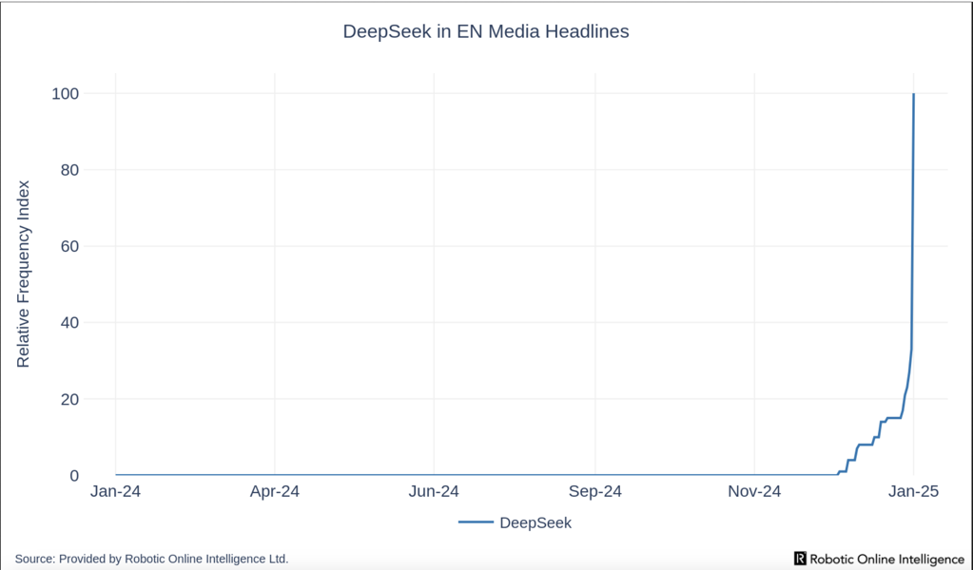Screen dimensions: 973x570
Task: Click the y-axis label 0
Action: click(74, 476)
